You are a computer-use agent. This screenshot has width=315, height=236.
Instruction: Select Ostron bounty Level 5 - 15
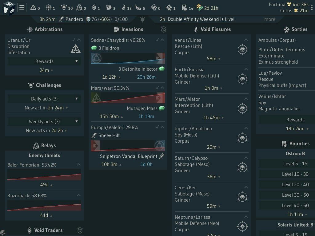pyautogui.click(x=287, y=163)
